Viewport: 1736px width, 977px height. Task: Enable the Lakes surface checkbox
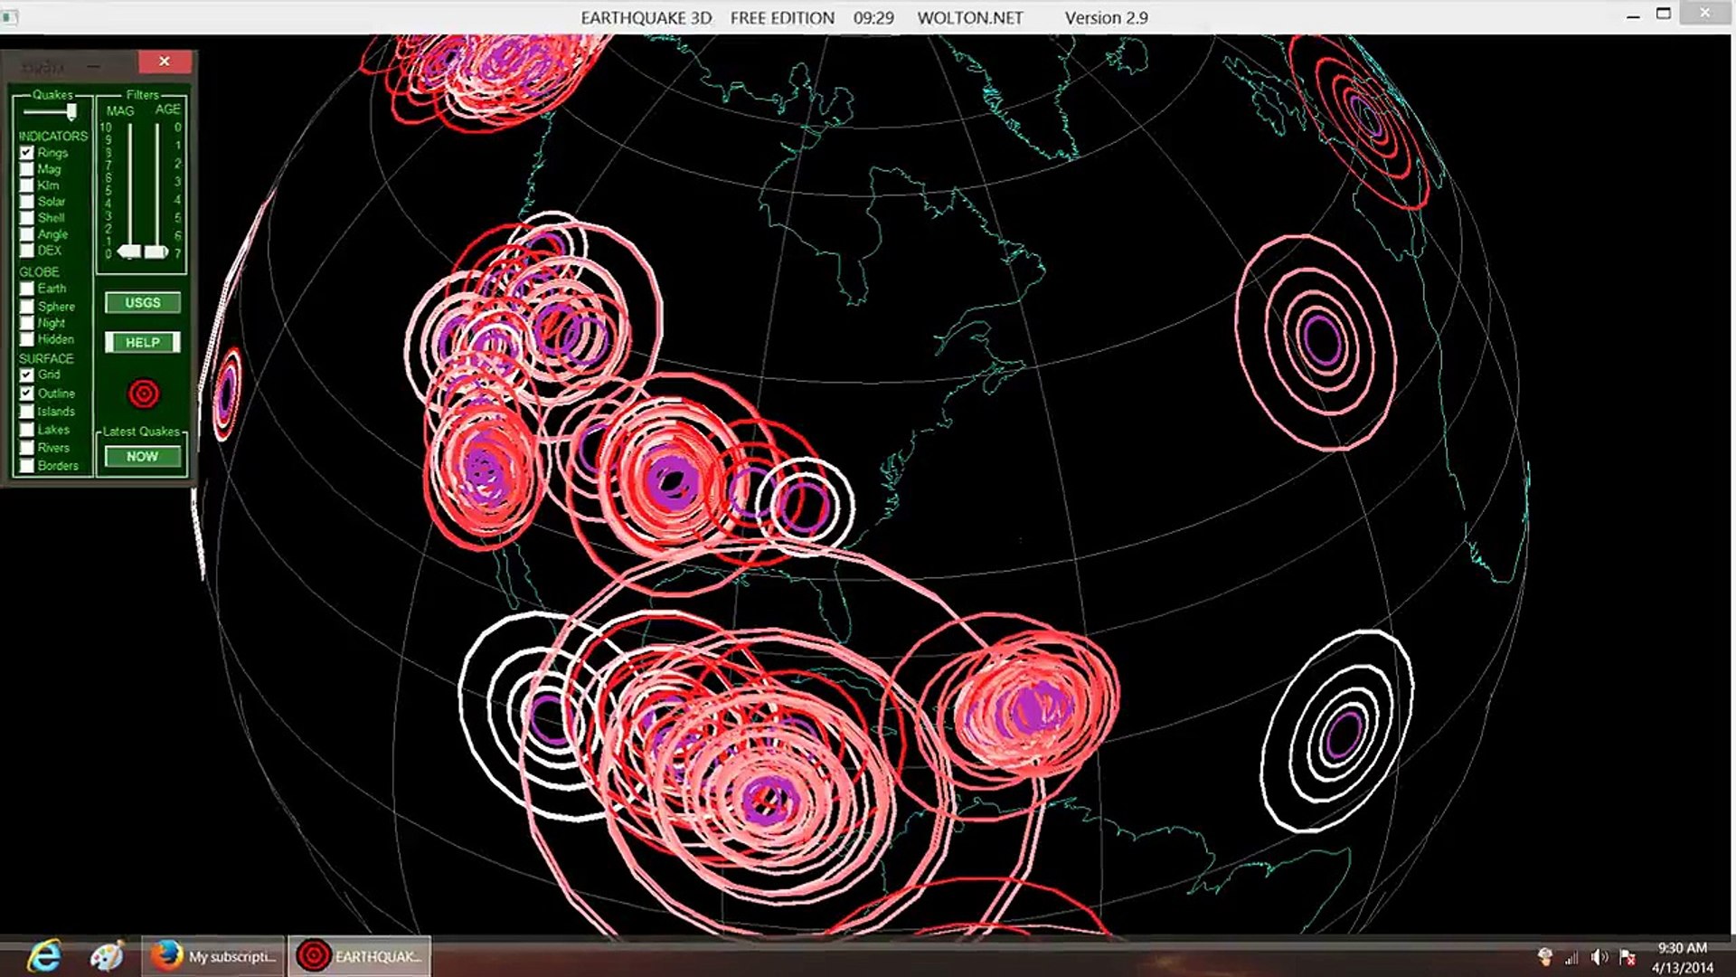tap(27, 430)
